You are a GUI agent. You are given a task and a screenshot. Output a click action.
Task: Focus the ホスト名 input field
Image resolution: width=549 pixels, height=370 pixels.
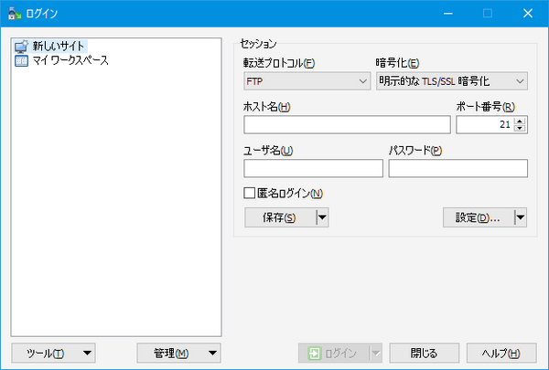[347, 125]
